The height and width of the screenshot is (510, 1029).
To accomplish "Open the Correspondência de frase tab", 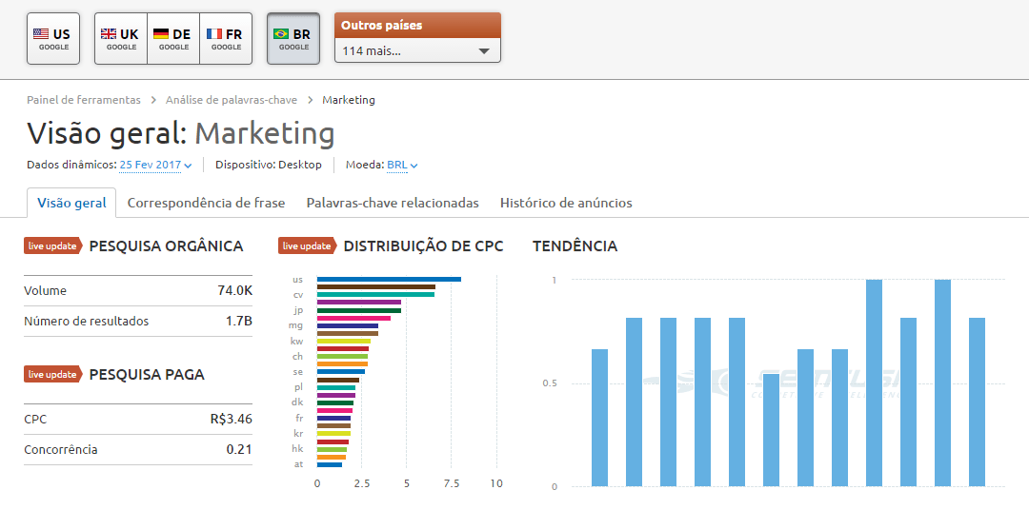I will coord(206,203).
